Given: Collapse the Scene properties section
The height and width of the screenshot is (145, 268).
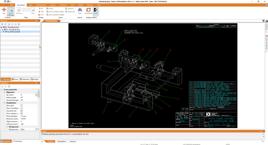Looking at the screenshot, I should tap(2, 90).
